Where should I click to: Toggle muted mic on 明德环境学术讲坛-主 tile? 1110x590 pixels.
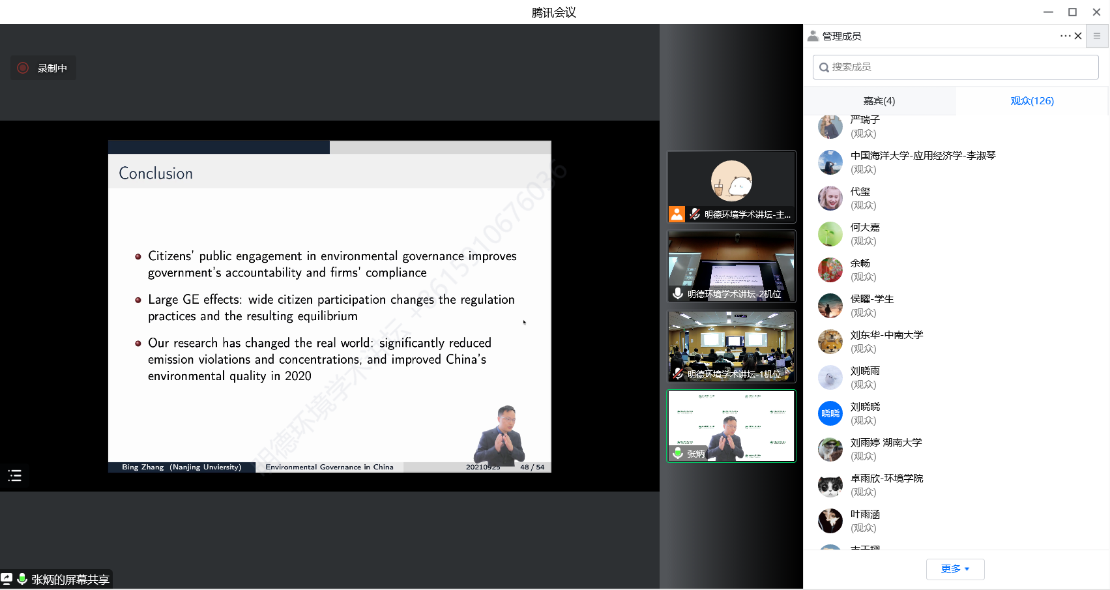pos(695,214)
